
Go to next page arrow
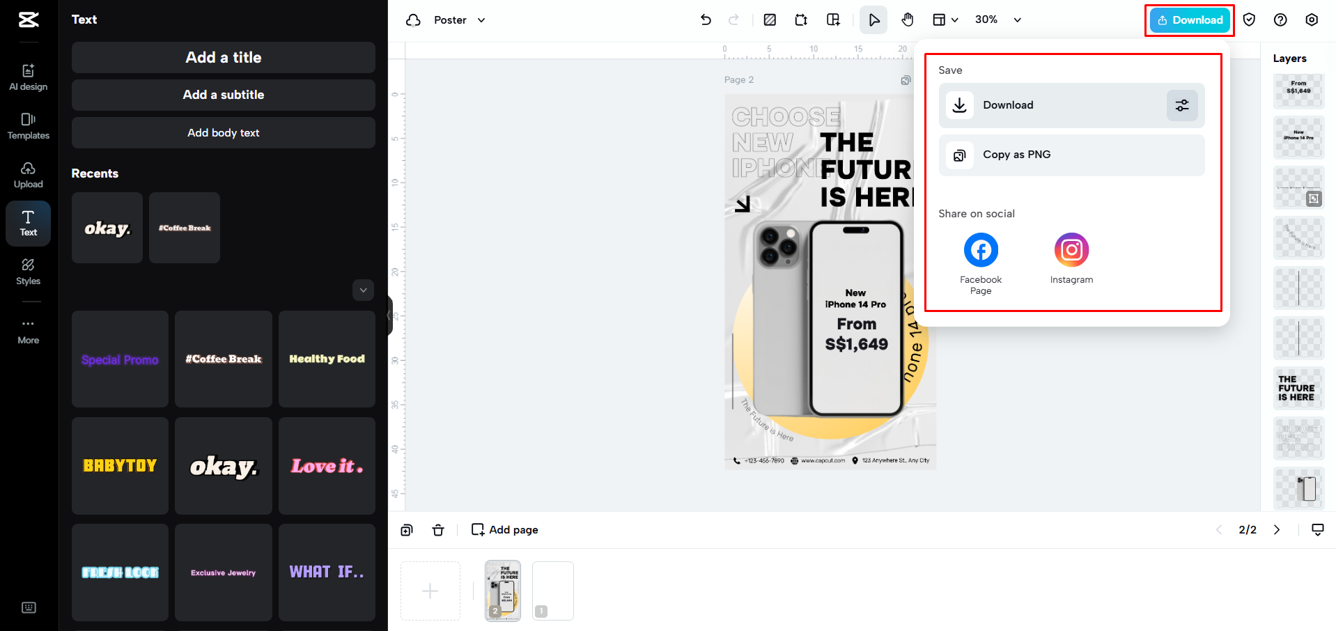(x=1277, y=530)
